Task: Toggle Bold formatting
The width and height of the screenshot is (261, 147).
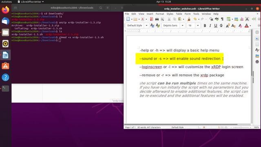Action: (205, 25)
